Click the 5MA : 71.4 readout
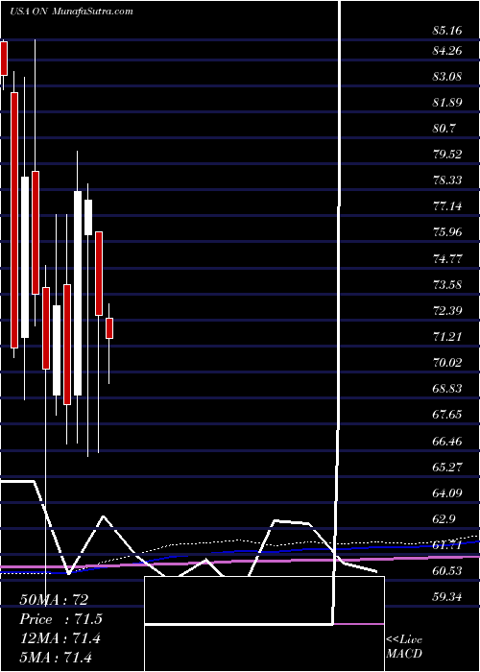Viewport: 480px width, 672px height. coord(56,657)
